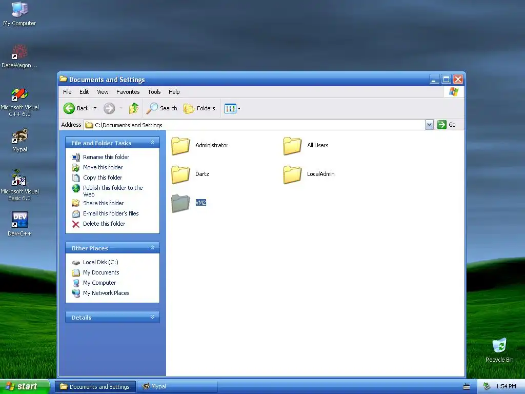This screenshot has width=525, height=394.
Task: Expand the Forward button history arrow
Action: 121,108
